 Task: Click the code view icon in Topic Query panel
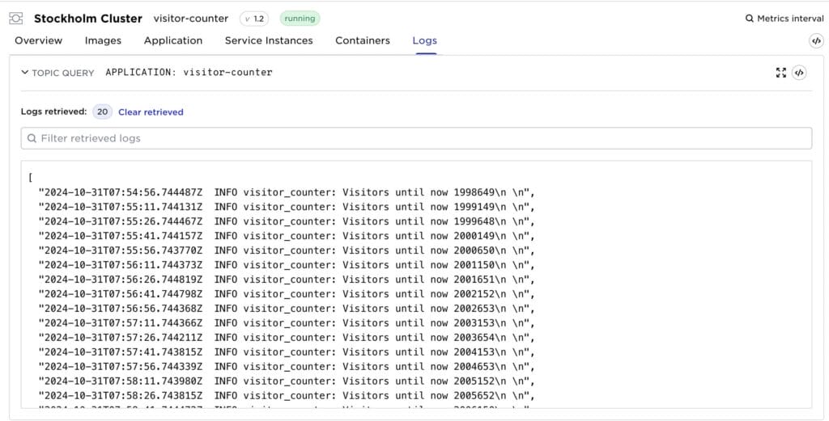point(799,73)
